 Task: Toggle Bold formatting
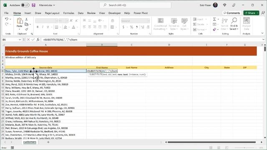click(38, 27)
